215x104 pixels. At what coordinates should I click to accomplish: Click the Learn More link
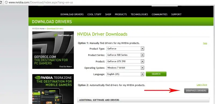pyautogui.click(x=202, y=85)
